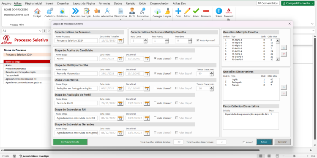Collapse the ribbon using chevron
The height and width of the screenshot is (158, 317).
[x=312, y=24]
